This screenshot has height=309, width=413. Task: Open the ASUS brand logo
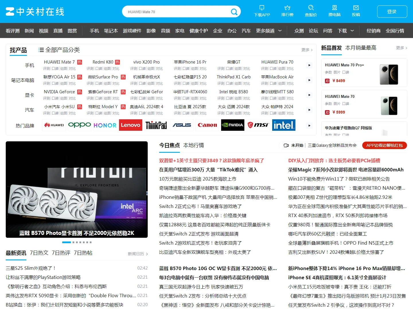pyautogui.click(x=182, y=125)
